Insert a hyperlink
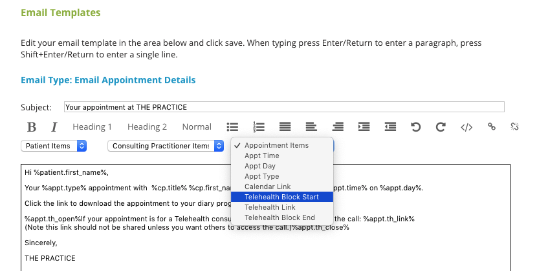Image resolution: width=537 pixels, height=271 pixels. (492, 126)
